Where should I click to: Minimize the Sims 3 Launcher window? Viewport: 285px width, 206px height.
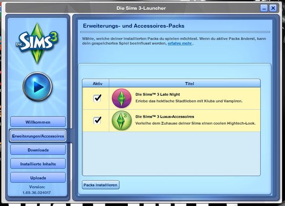[x=264, y=8]
